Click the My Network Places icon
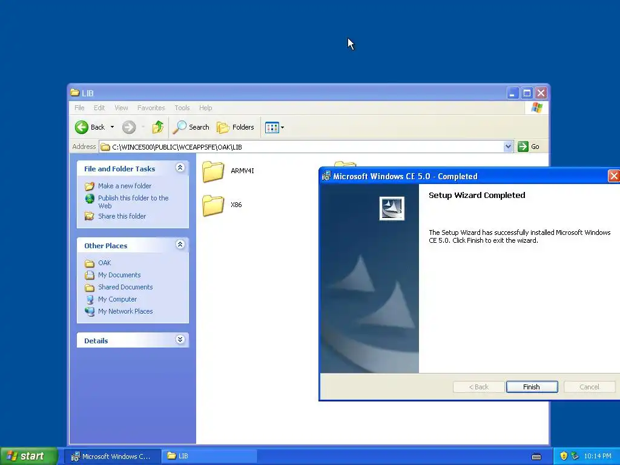The width and height of the screenshot is (620, 465). (90, 312)
